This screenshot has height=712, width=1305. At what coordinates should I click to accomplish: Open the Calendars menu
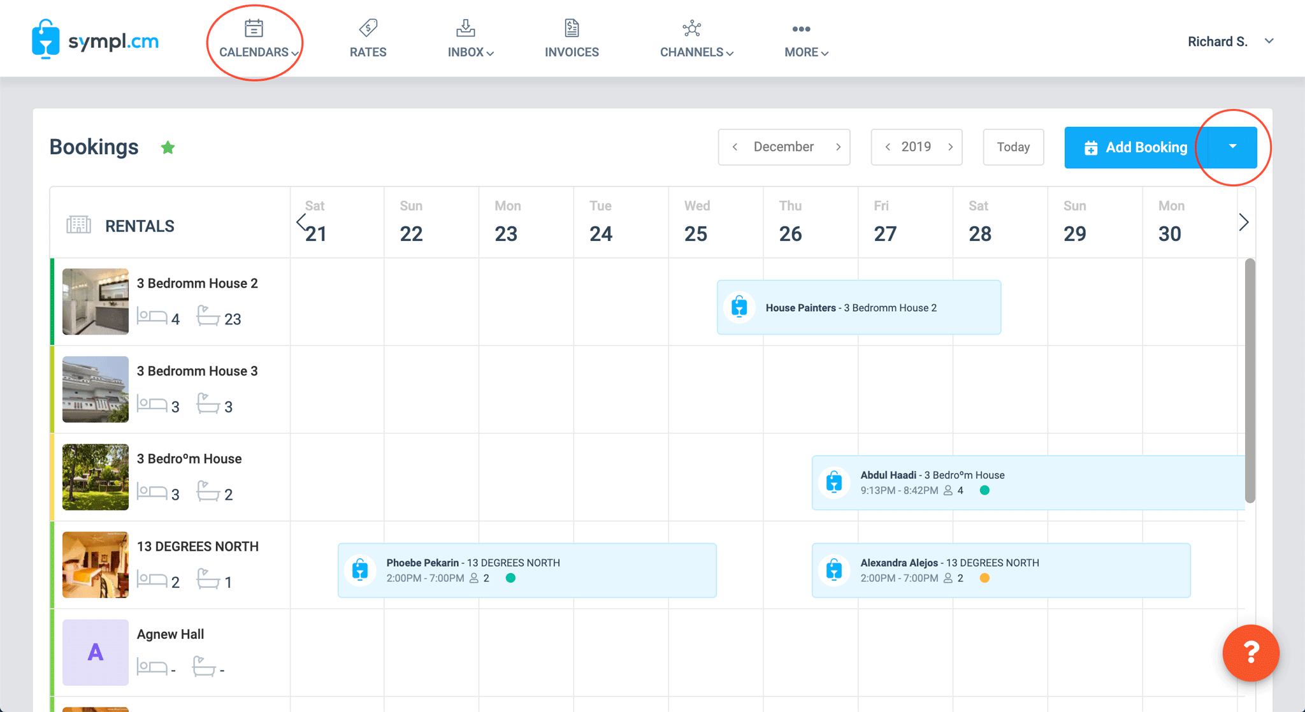point(258,40)
